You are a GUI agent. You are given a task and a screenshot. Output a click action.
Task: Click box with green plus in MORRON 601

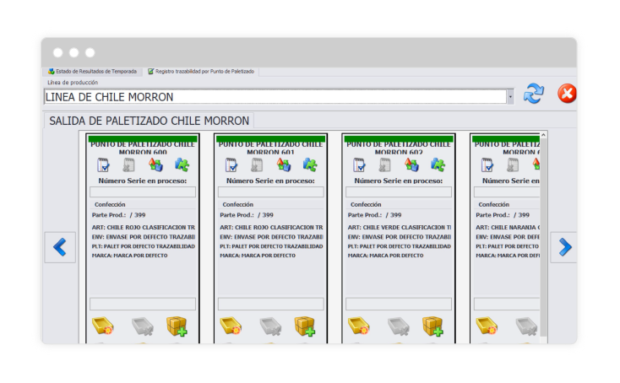click(305, 326)
